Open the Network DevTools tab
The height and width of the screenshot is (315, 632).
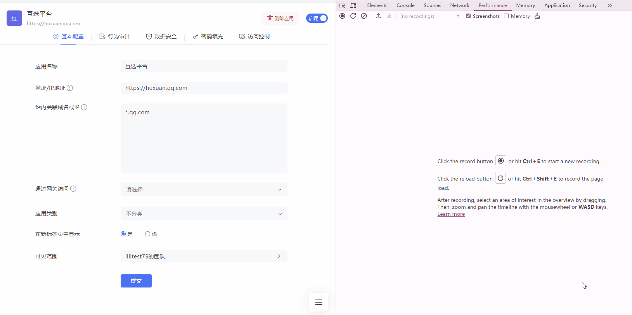coord(460,5)
